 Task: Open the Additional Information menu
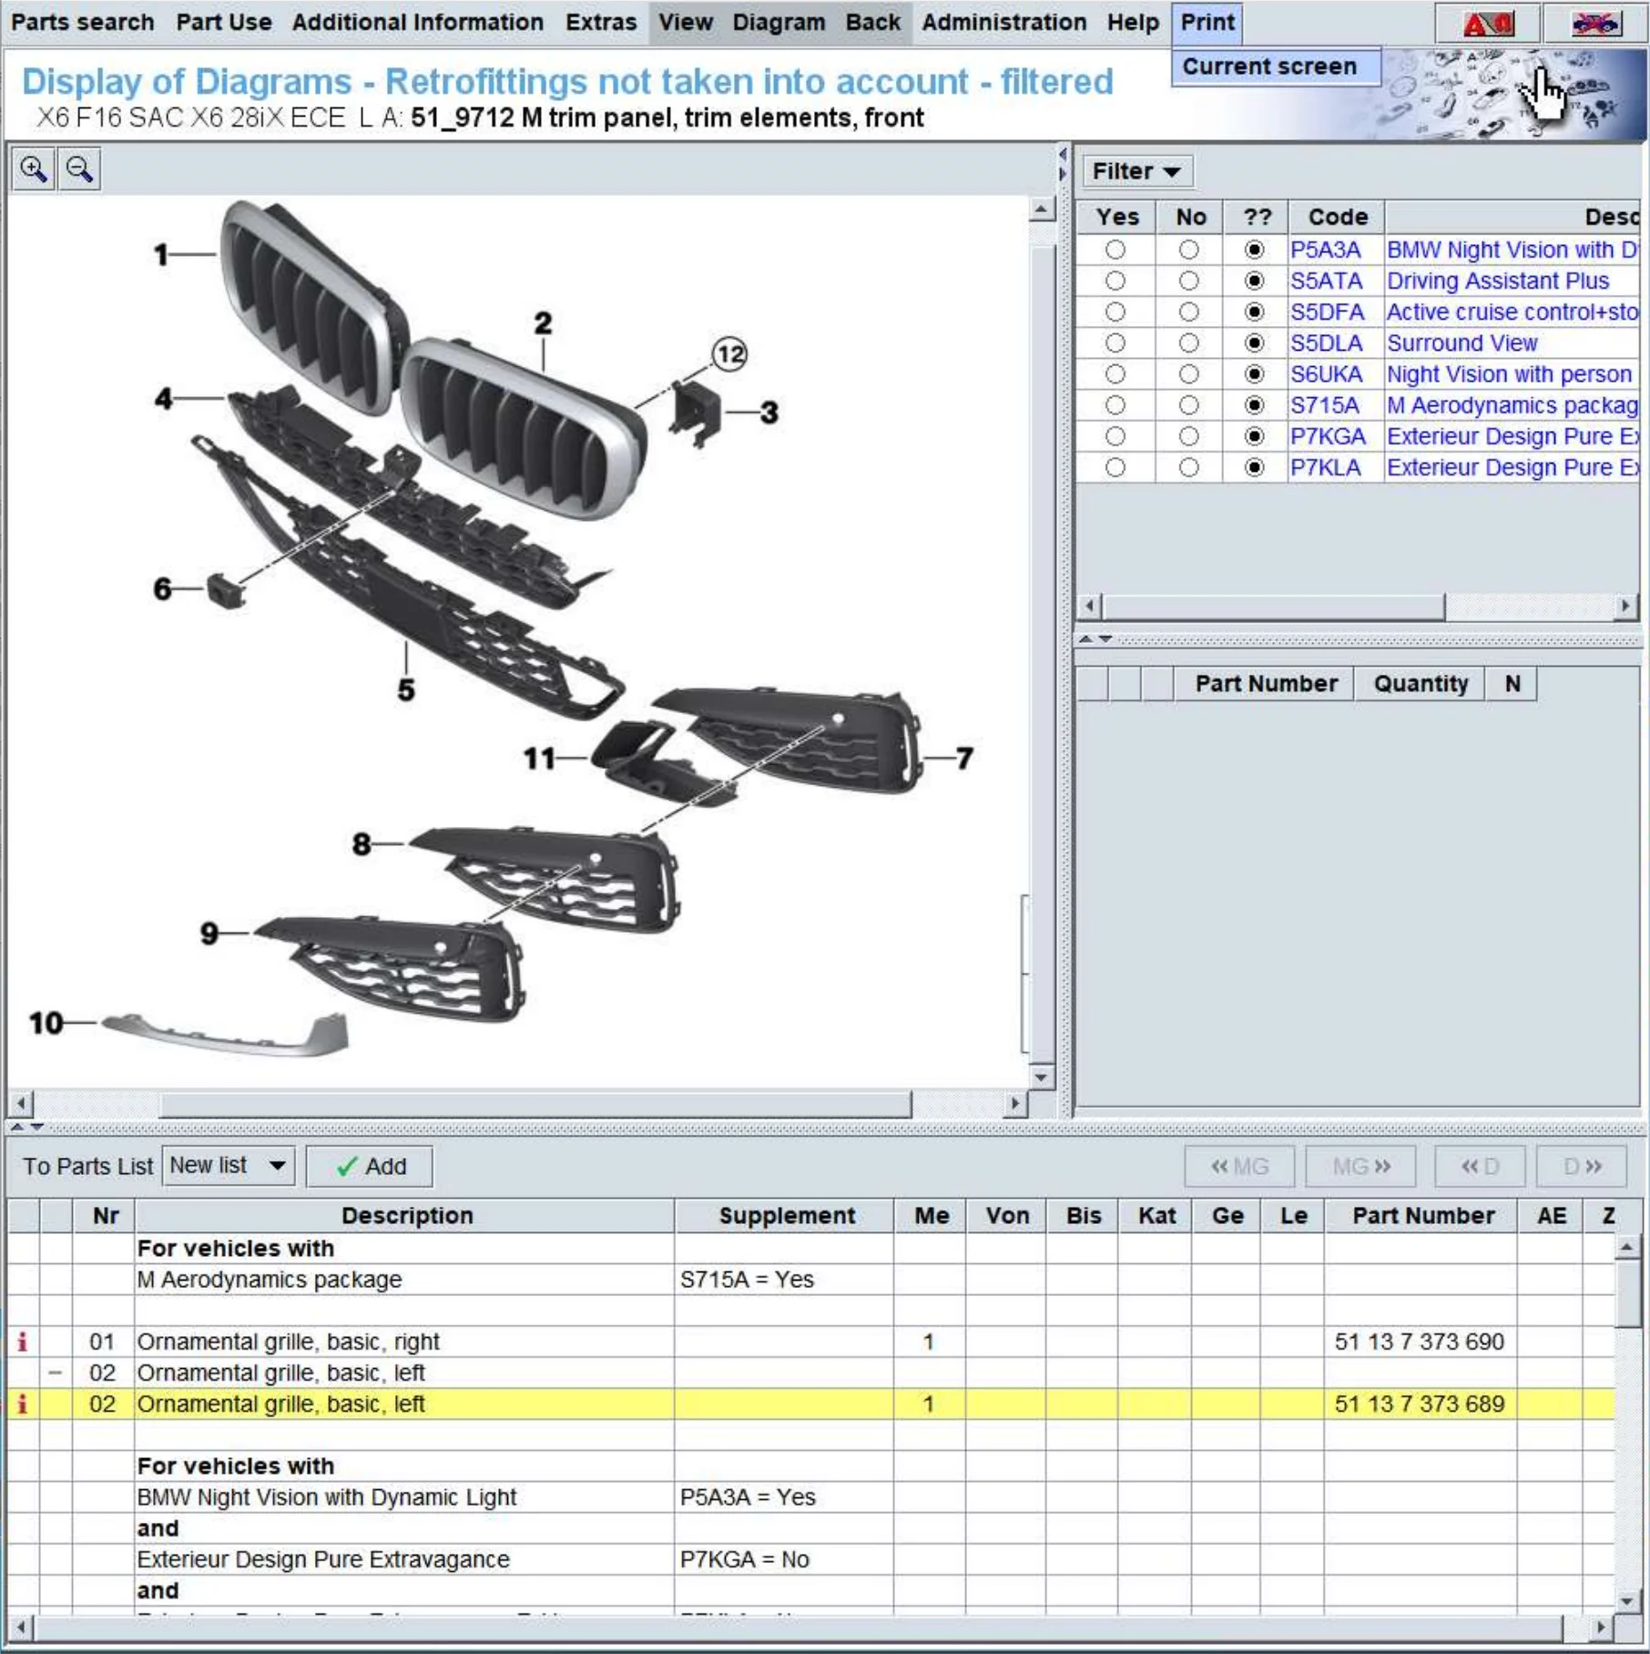point(417,22)
